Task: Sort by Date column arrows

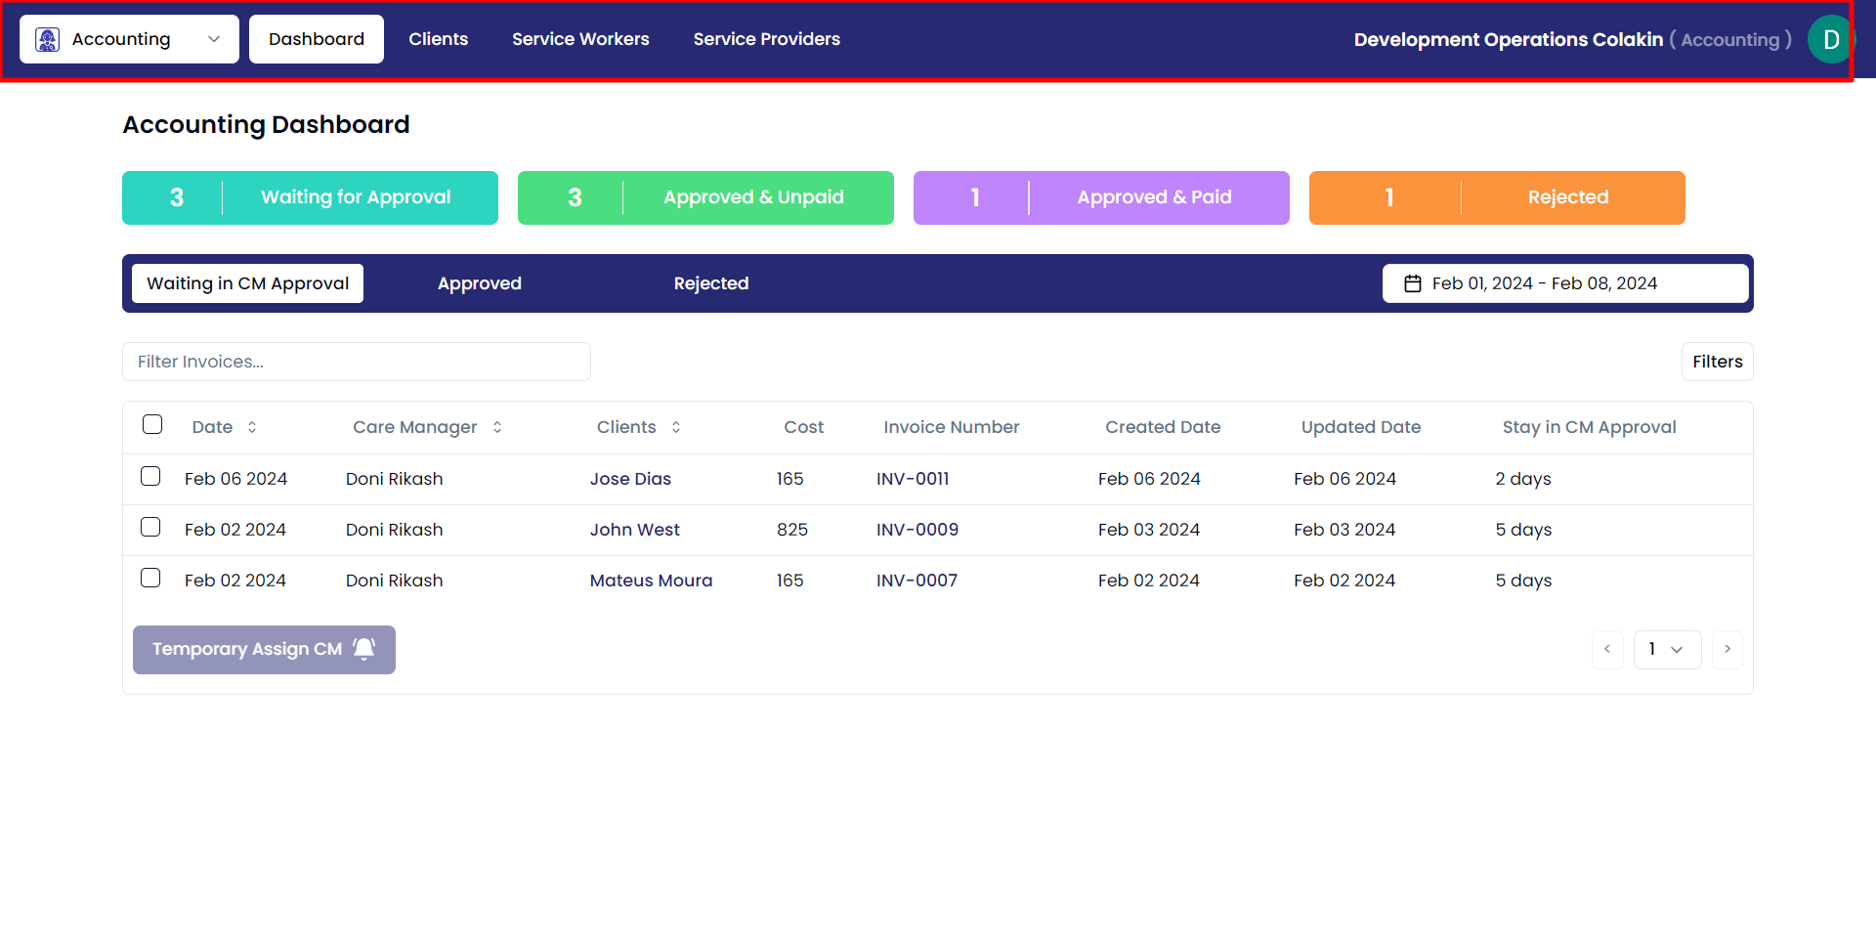Action: coord(252,427)
